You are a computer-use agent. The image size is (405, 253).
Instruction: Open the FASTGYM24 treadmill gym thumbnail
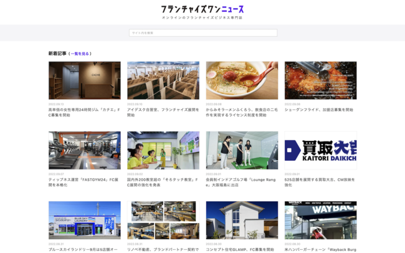click(x=85, y=150)
